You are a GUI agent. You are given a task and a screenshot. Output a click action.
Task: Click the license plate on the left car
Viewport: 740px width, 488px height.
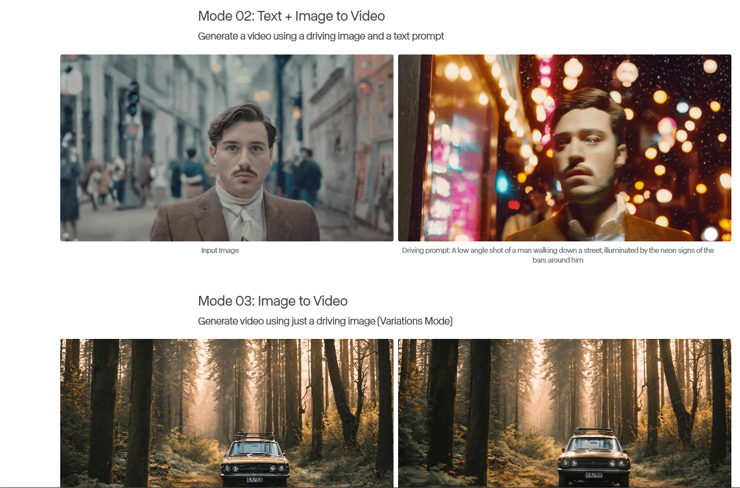pos(255,479)
